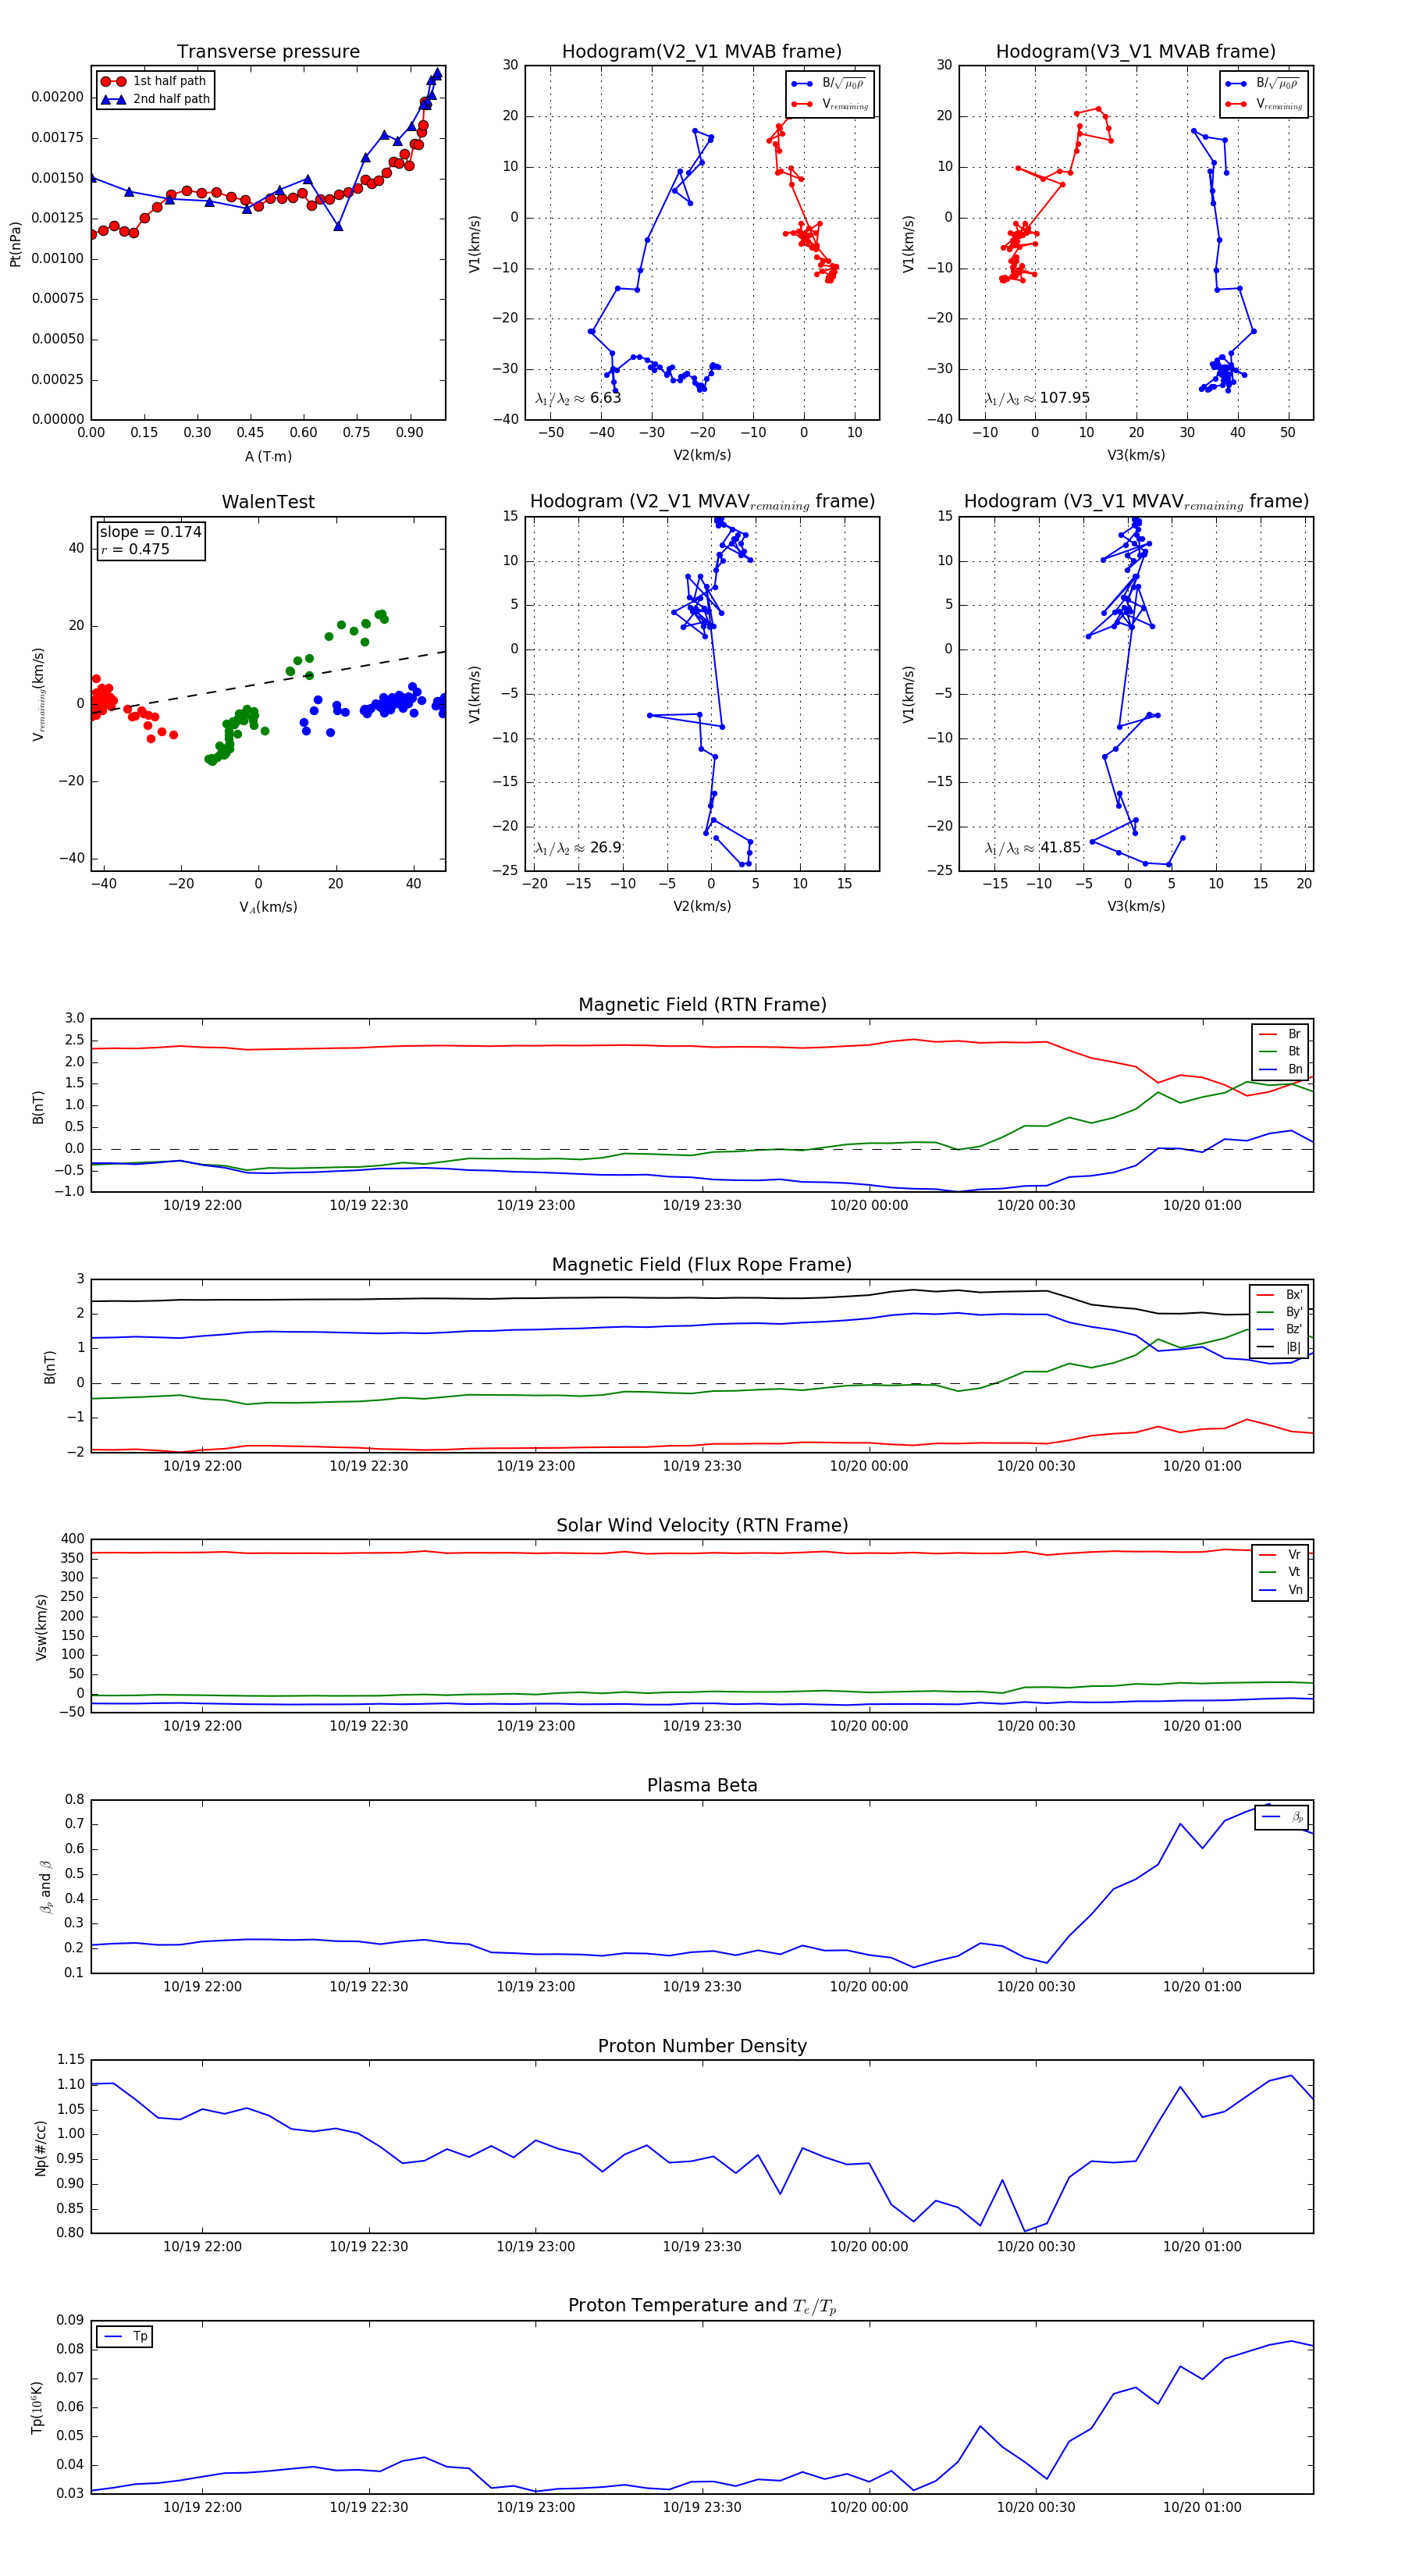Click the 'Transverse pressure' plot title
This screenshot has height=2576, width=1405.
coord(268,52)
